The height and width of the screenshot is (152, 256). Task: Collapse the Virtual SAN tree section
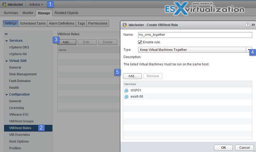(6, 61)
